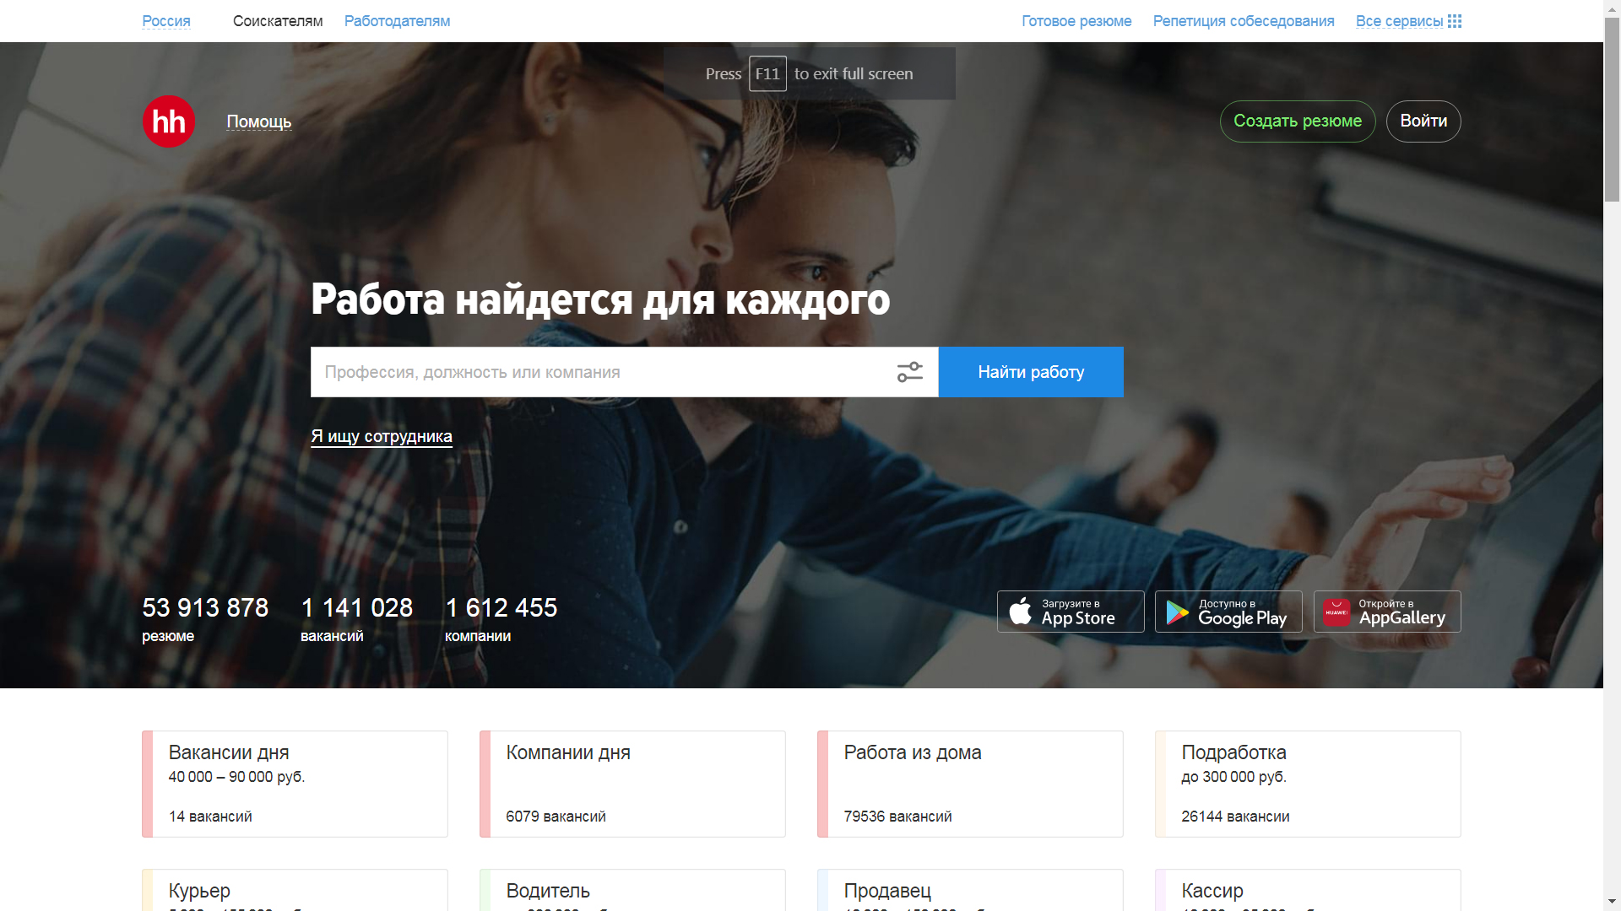
Task: Open the Курьер vacancies card
Action: pyautogui.click(x=295, y=890)
